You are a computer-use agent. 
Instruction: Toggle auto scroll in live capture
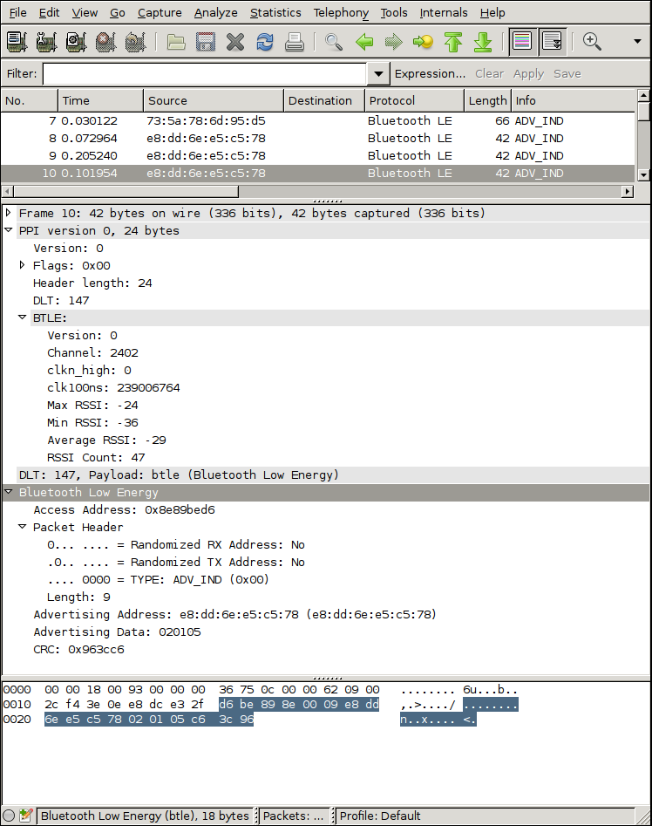pyautogui.click(x=553, y=42)
